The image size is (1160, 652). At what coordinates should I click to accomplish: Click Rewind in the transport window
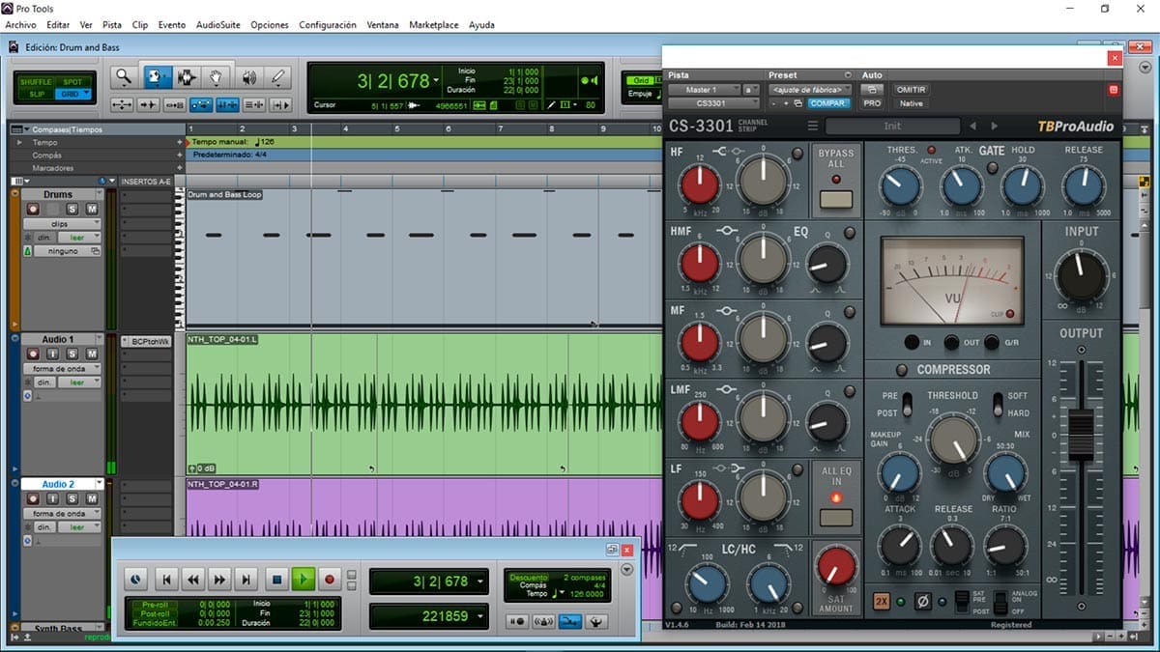(193, 580)
